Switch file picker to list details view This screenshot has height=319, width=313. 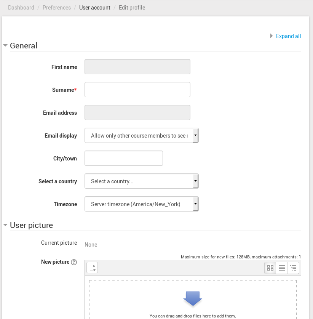282,268
